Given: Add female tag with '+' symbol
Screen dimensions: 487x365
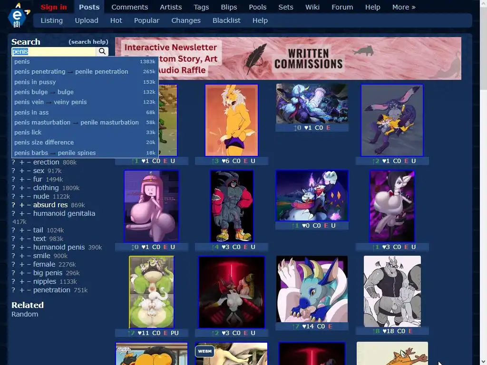Looking at the screenshot, I should (x=22, y=264).
